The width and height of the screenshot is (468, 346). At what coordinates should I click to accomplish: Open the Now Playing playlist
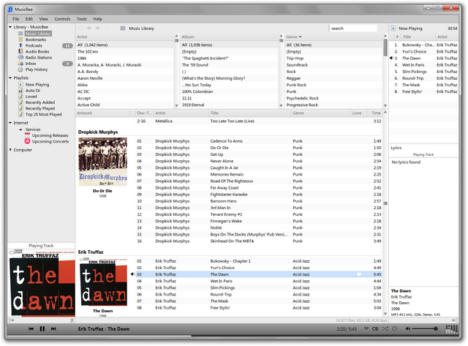[37, 84]
